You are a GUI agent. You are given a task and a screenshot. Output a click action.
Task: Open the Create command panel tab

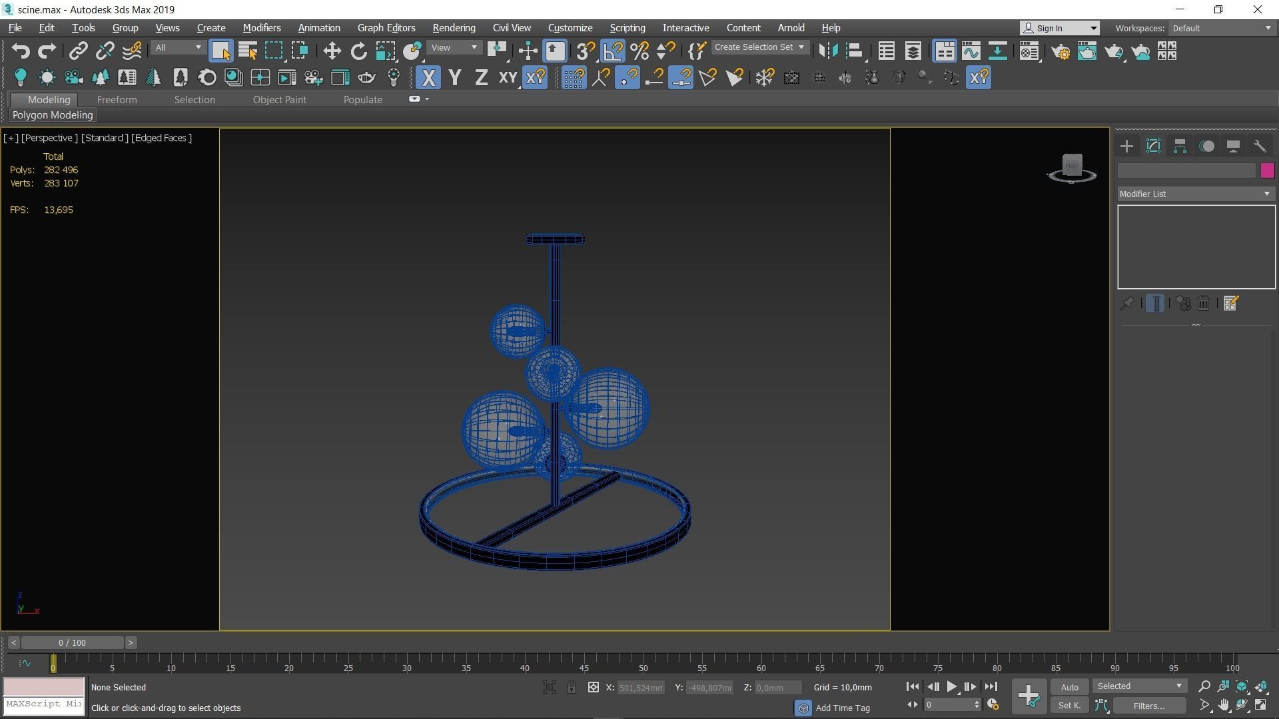[1126, 146]
